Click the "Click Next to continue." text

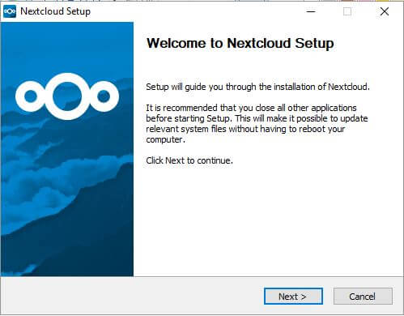click(189, 160)
